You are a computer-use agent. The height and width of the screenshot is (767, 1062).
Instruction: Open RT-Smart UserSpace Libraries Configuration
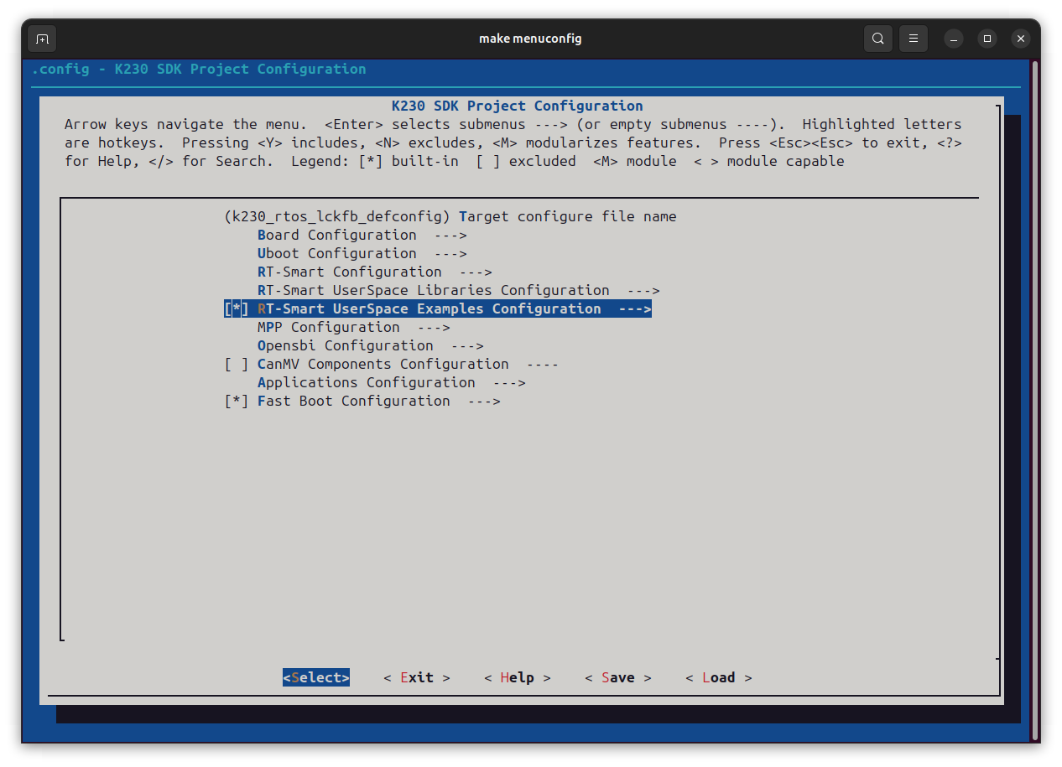[458, 290]
